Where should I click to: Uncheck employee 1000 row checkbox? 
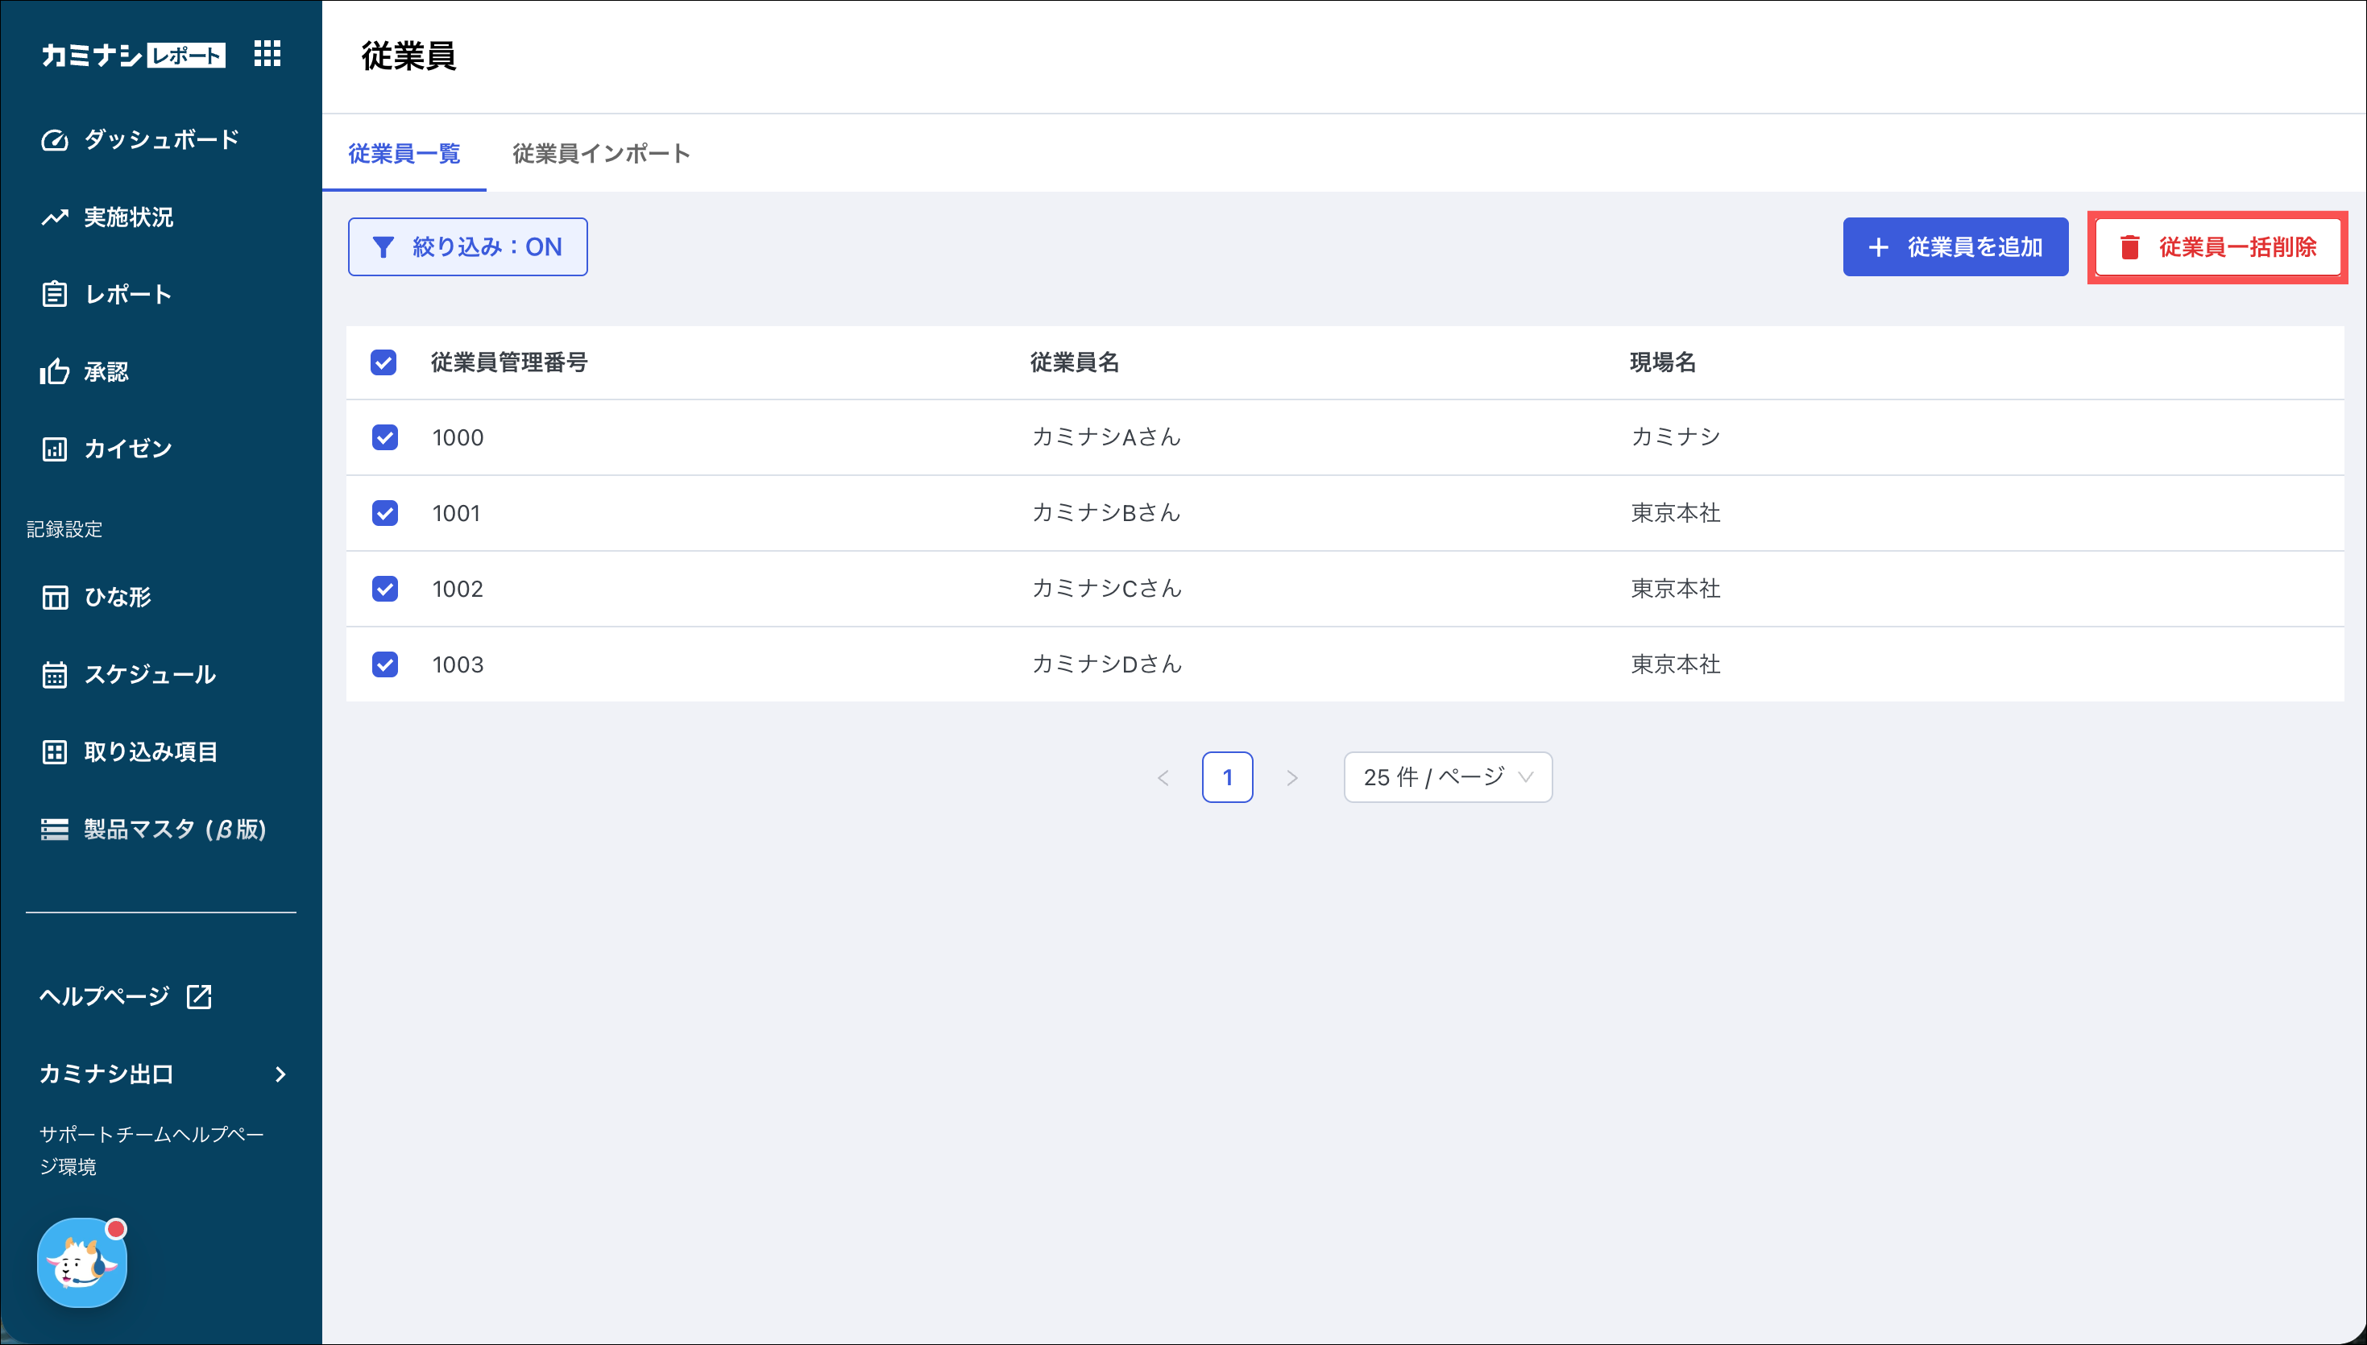click(384, 437)
